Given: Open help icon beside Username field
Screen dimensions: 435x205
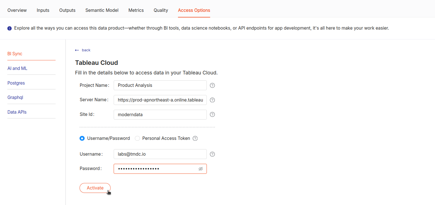Looking at the screenshot, I should [x=212, y=154].
